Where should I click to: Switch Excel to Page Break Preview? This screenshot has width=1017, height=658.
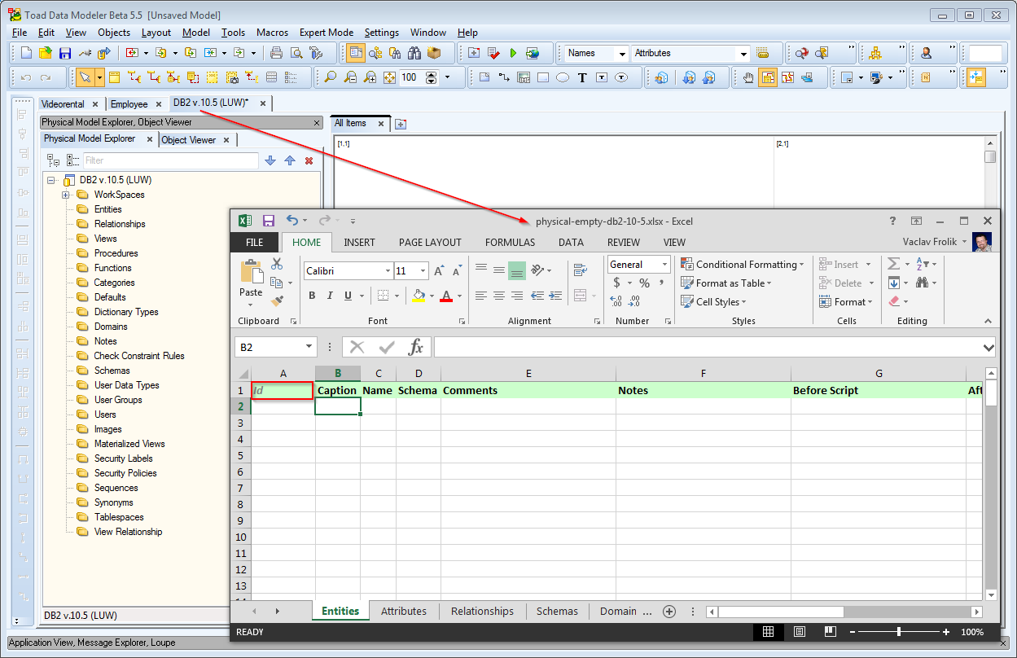click(x=830, y=632)
